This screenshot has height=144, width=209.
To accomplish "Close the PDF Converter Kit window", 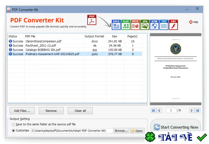I will pyautogui.click(x=197, y=9).
